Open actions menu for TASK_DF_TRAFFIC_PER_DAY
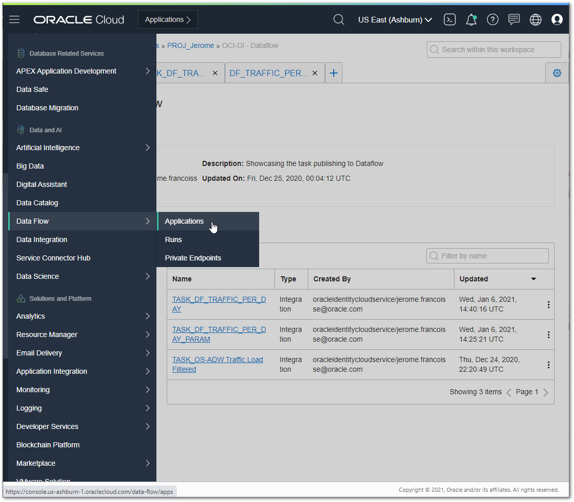Image resolution: width=574 pixels, height=502 pixels. coord(548,304)
